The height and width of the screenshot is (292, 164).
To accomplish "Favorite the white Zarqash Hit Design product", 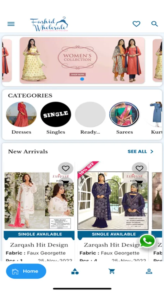I will [x=66, y=168].
